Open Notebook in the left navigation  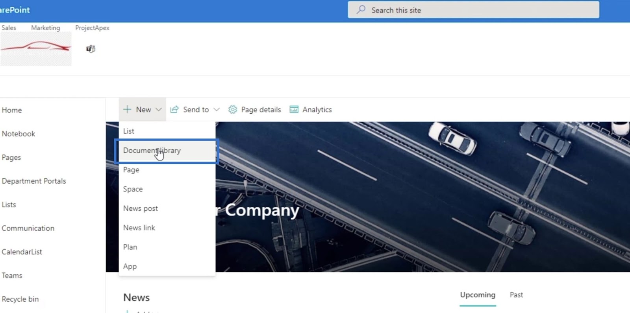(18, 134)
